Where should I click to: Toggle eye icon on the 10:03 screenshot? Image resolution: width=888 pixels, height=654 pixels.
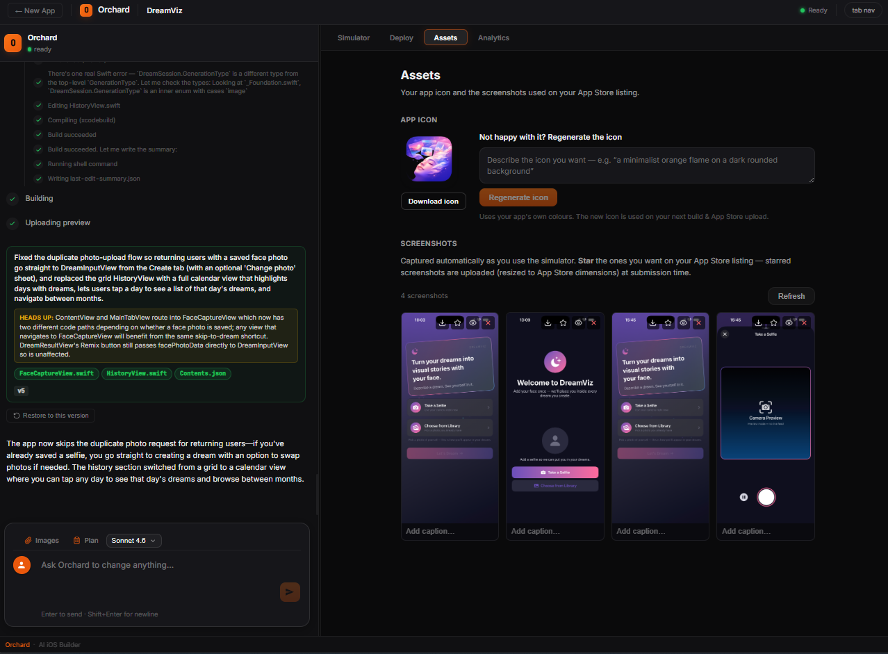point(472,322)
